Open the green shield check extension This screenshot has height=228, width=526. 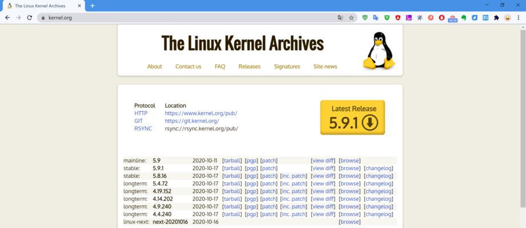(x=365, y=18)
